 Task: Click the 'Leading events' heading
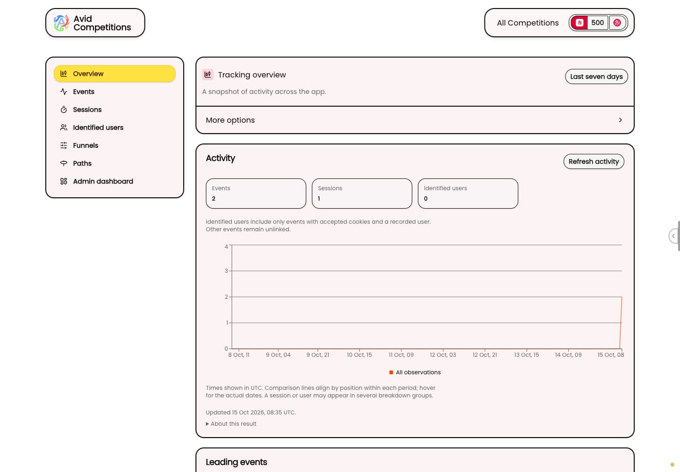[237, 462]
